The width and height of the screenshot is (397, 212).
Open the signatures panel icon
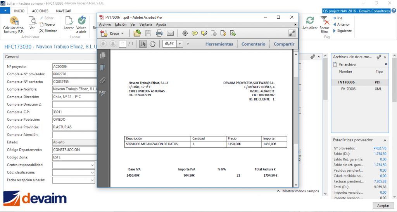pyautogui.click(x=102, y=93)
